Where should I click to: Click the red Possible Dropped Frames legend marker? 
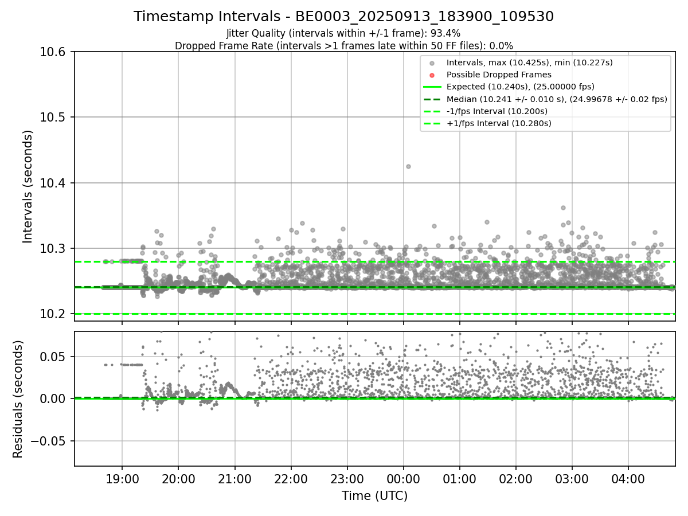point(432,75)
